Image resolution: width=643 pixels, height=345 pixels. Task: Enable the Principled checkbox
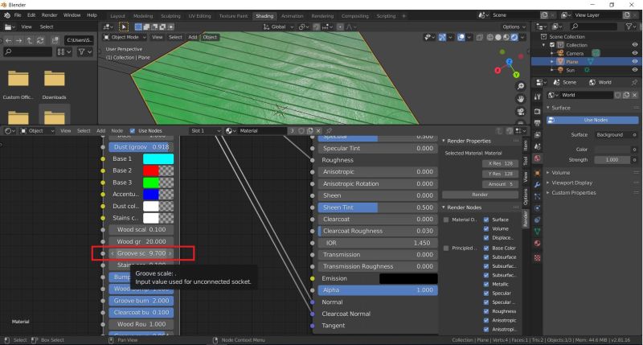coord(446,248)
